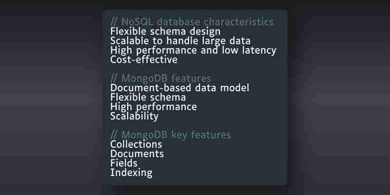The image size is (390, 195).
Task: Select the Flexible schema design line
Action: coord(165,31)
